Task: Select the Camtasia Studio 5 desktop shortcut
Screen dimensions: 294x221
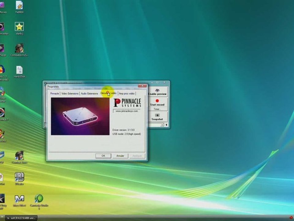Action: (x=39, y=202)
